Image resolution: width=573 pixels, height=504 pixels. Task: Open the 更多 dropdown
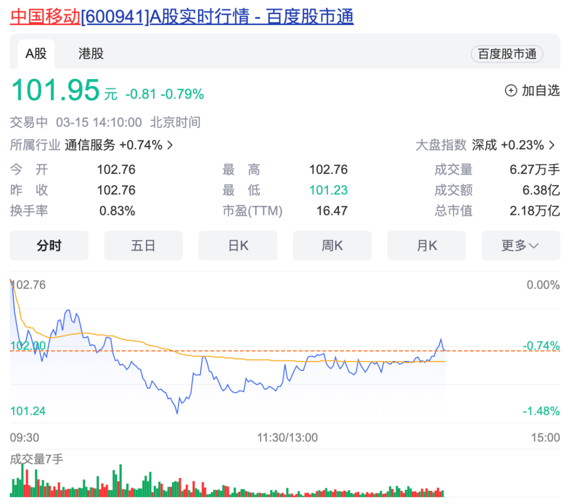pyautogui.click(x=521, y=246)
